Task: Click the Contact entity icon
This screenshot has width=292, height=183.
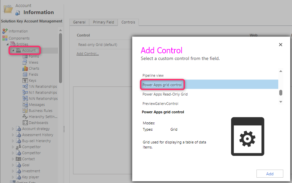Action: (18, 159)
